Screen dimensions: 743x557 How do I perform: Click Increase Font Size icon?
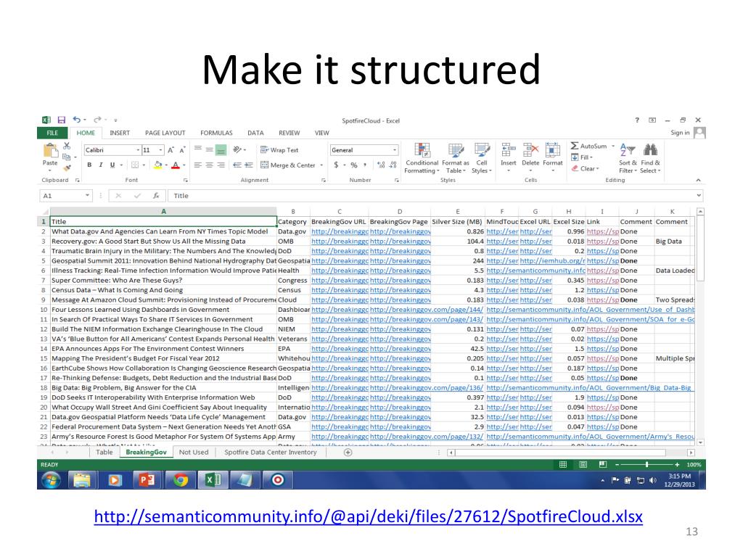tap(171, 150)
